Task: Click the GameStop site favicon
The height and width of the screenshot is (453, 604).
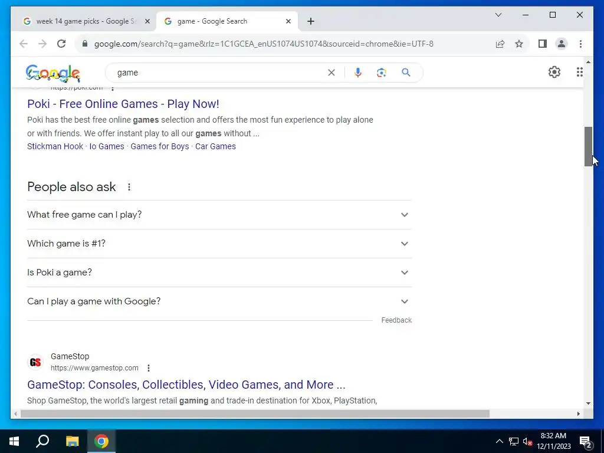Action: (x=35, y=362)
